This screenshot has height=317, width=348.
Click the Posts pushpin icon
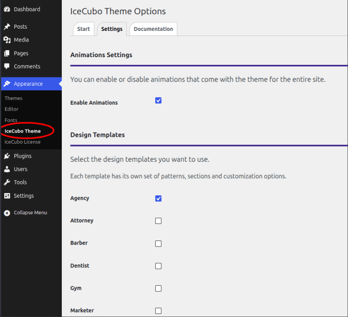(x=7, y=27)
